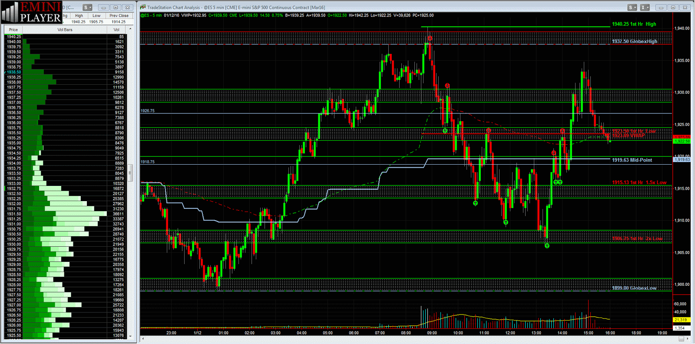Click the 60,000 volume axis label
The width and height of the screenshot is (695, 344).
(x=680, y=304)
